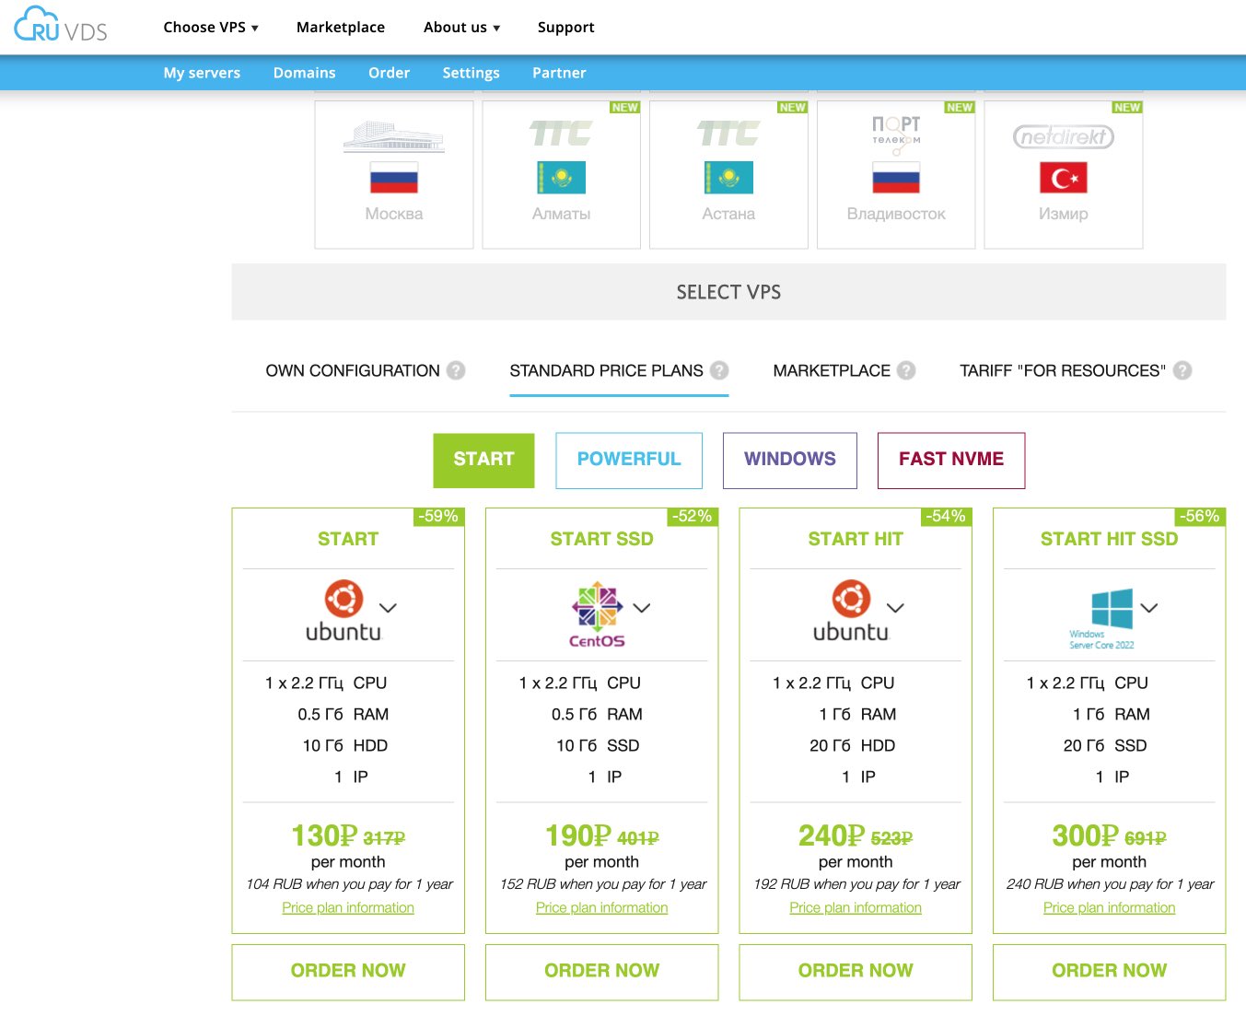Switch to Tariff "For Resources" tab
The width and height of the screenshot is (1246, 1016).
[1062, 370]
